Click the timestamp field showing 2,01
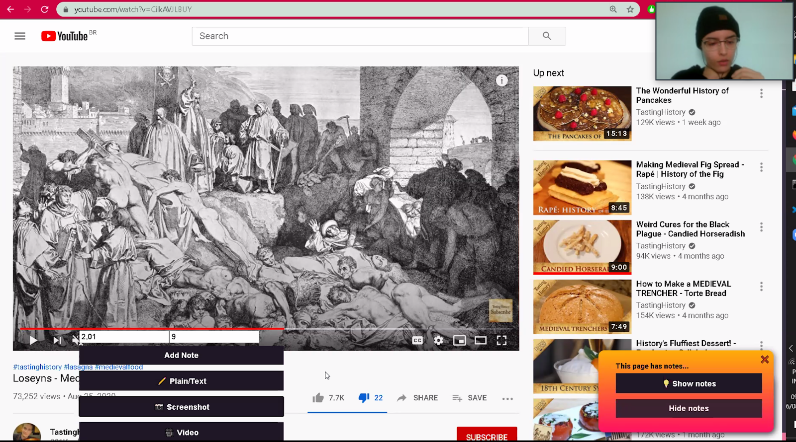 click(x=124, y=337)
